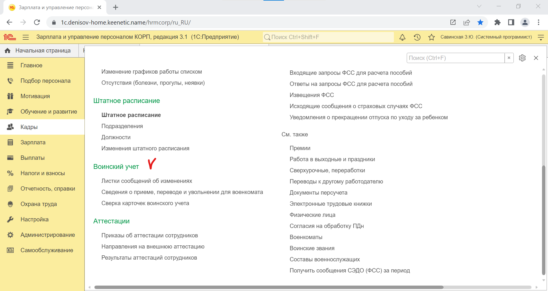Select Зарплата section in sidebar
The image size is (548, 291).
[x=33, y=142]
